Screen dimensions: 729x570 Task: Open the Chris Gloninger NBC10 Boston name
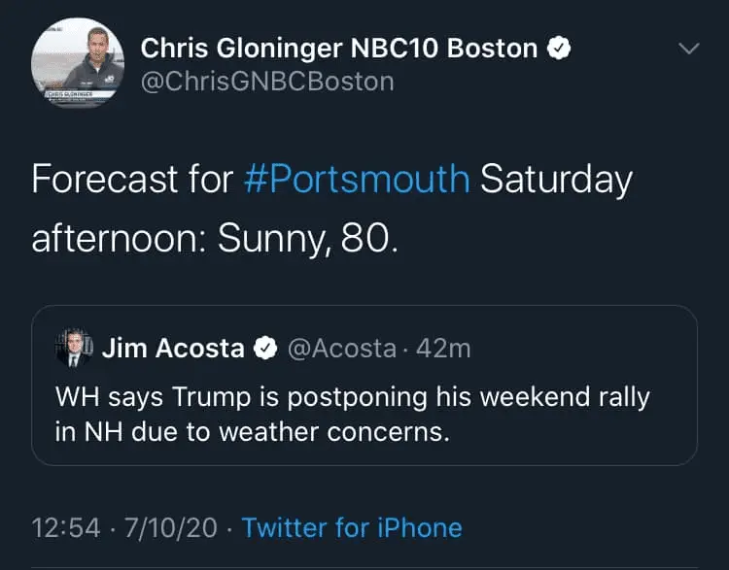pyautogui.click(x=339, y=48)
